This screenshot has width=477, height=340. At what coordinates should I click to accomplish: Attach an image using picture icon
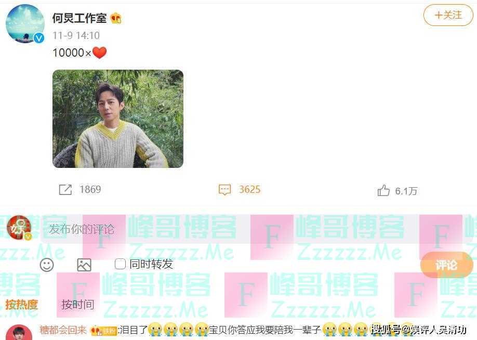click(x=84, y=265)
